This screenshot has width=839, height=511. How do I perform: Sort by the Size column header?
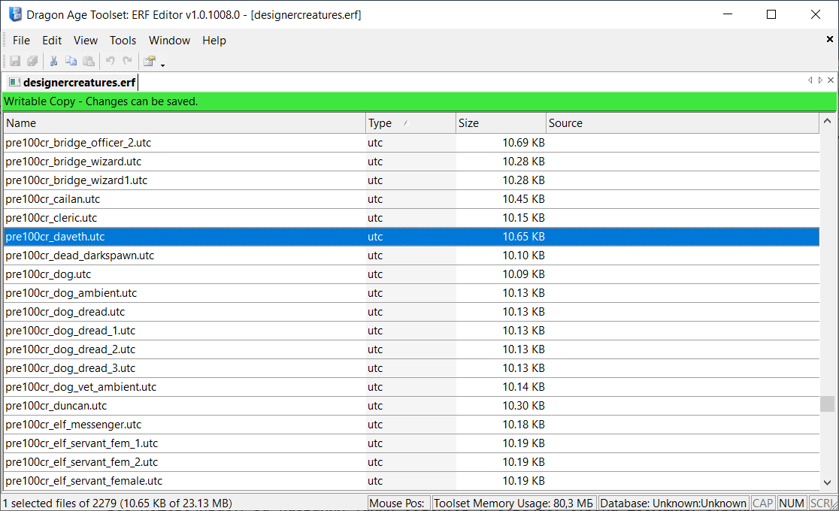click(500, 123)
